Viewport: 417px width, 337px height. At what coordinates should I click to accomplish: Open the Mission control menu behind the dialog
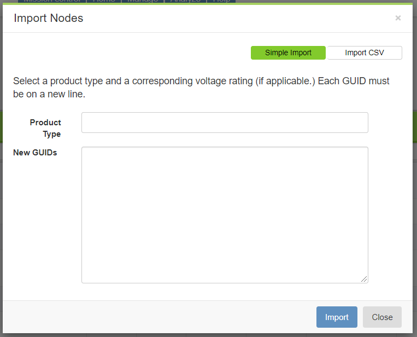(53, 2)
